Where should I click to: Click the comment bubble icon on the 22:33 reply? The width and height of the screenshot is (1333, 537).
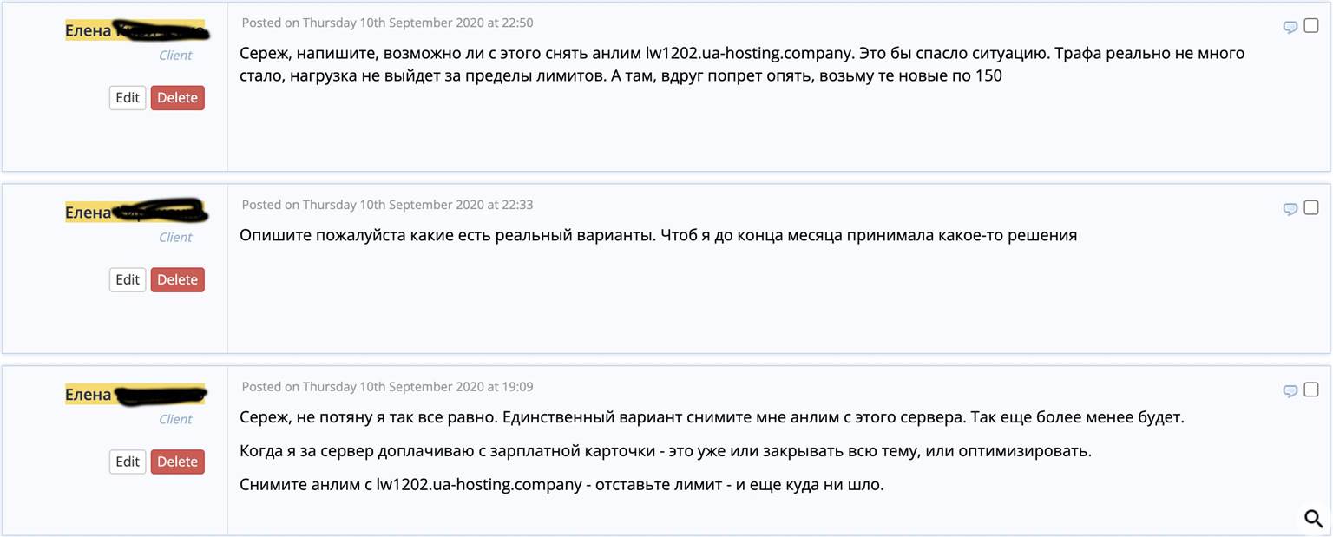(1290, 209)
